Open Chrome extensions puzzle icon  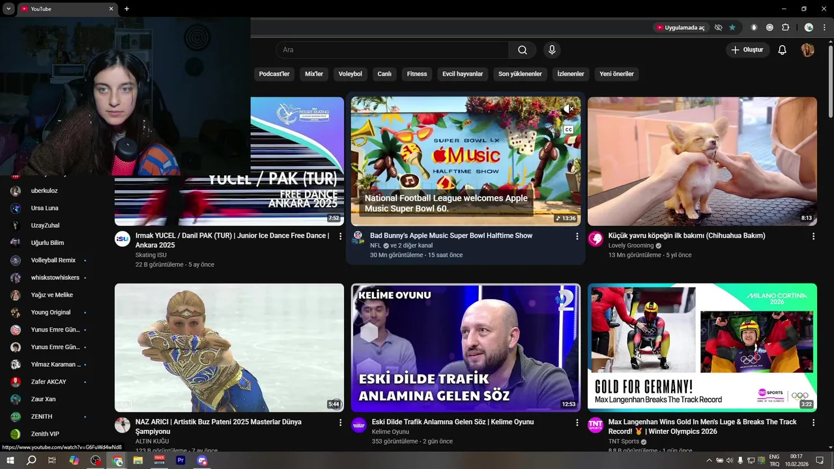786,27
